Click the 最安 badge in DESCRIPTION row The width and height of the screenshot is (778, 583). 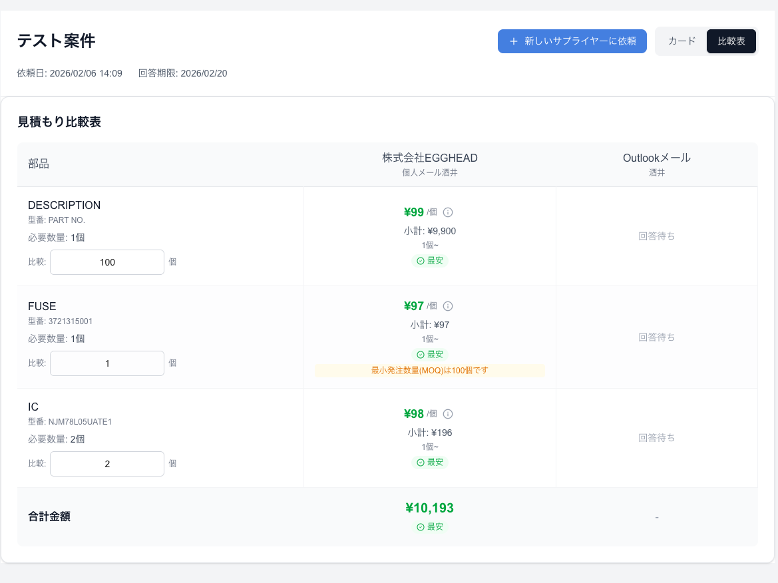click(x=430, y=261)
